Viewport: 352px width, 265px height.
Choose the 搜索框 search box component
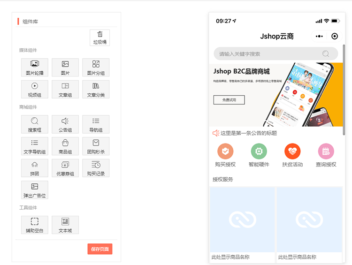[x=35, y=124]
